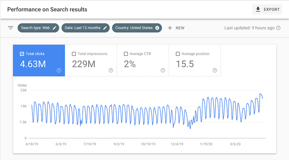Enable the Average CTR checkbox

(x=126, y=54)
